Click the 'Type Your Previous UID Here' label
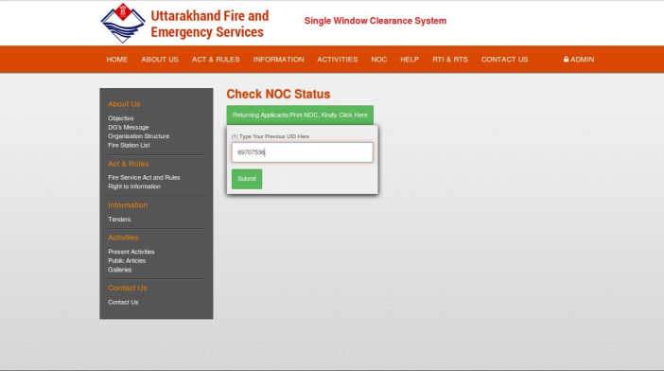This screenshot has height=371, width=664. coord(271,136)
